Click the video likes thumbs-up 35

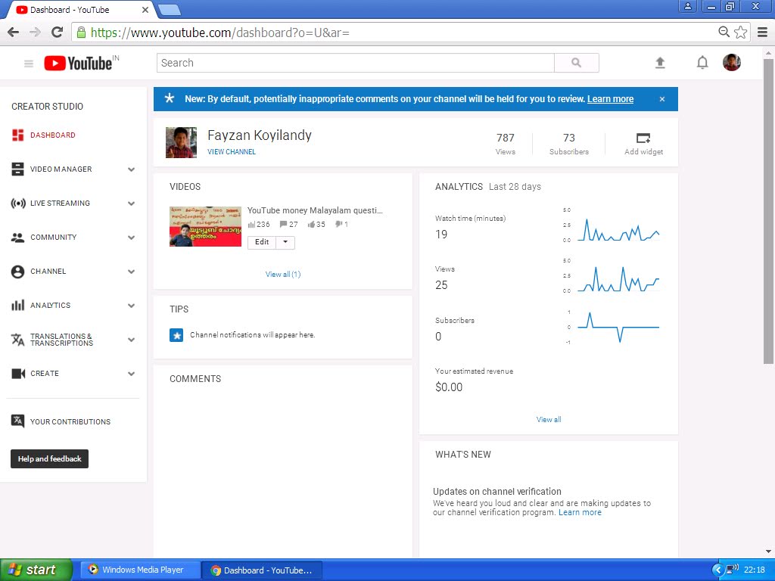311,224
